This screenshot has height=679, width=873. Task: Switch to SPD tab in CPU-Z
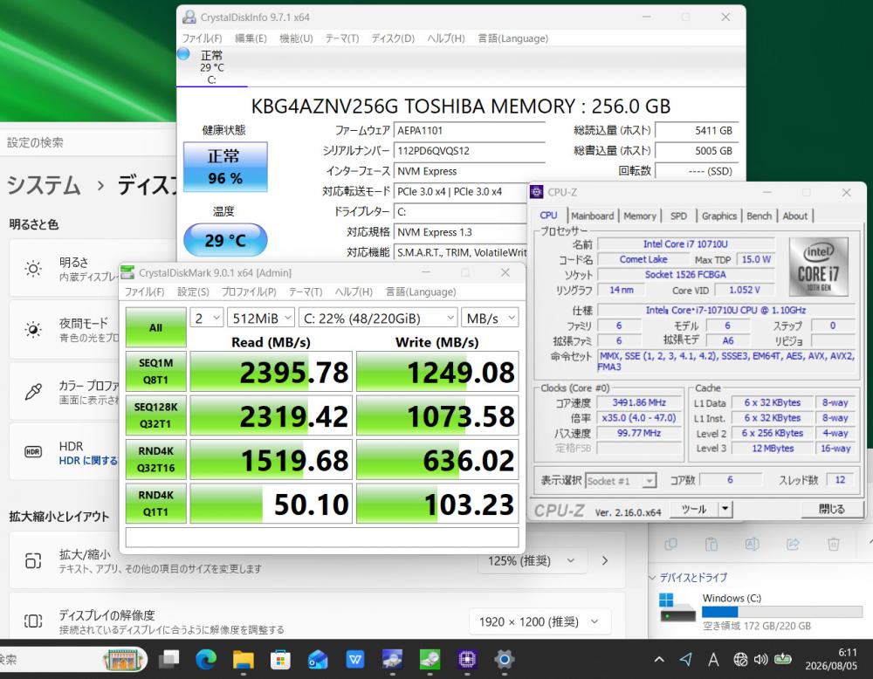[x=678, y=216]
